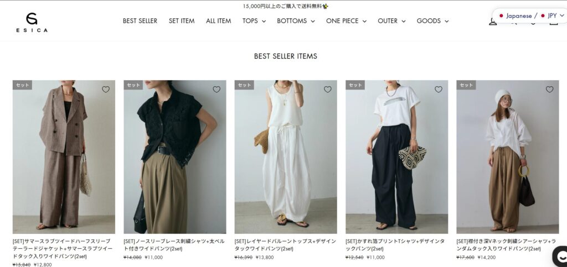Open the summer tweed jacket set title link
Viewport: 567px width, 267px height.
[x=63, y=249]
